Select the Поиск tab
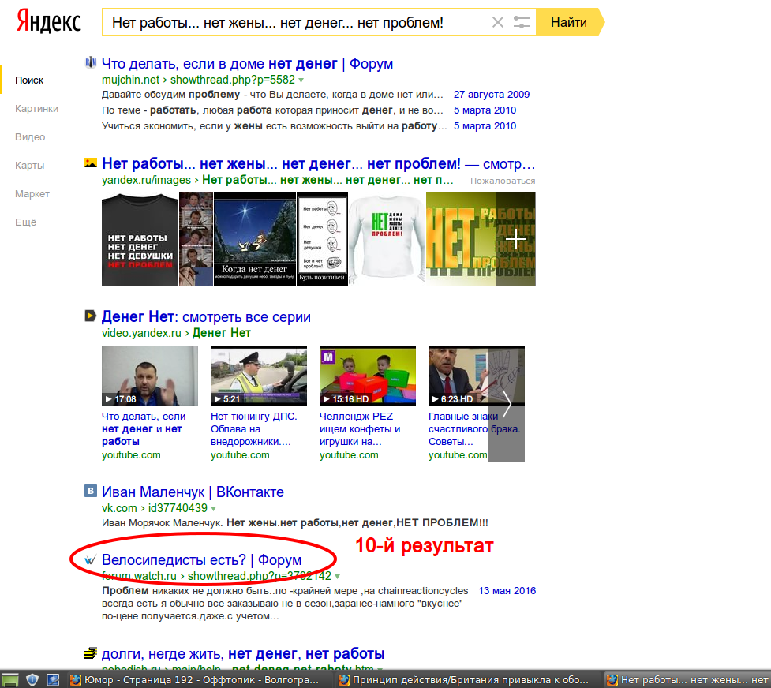The image size is (771, 688). [x=29, y=80]
